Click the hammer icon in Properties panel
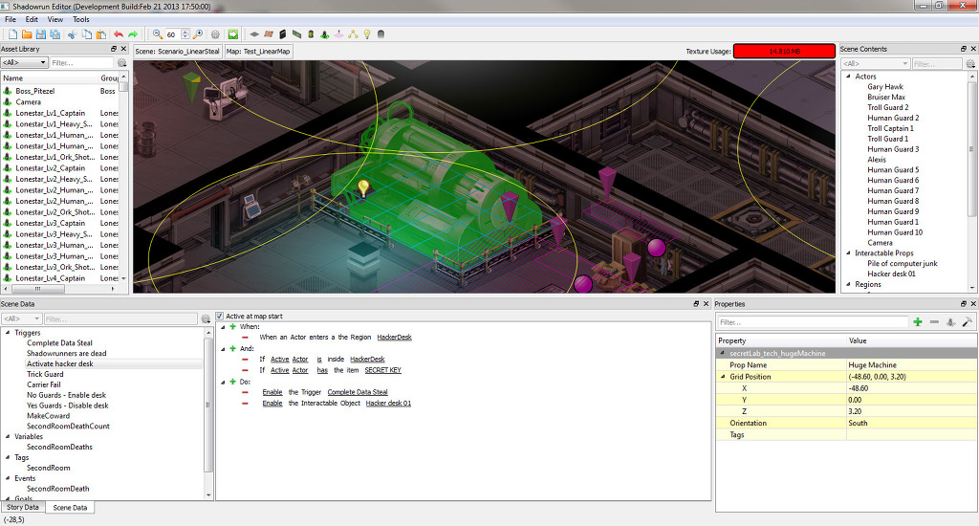This screenshot has width=979, height=526. point(968,322)
